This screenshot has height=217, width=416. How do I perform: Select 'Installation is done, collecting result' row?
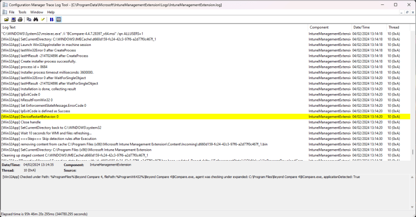(206, 89)
